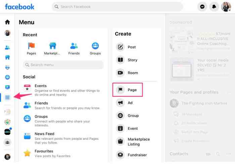The image size is (235, 167).
Task: Open the bottom sidebar profile shortcut
Action: pyautogui.click(x=7, y=157)
